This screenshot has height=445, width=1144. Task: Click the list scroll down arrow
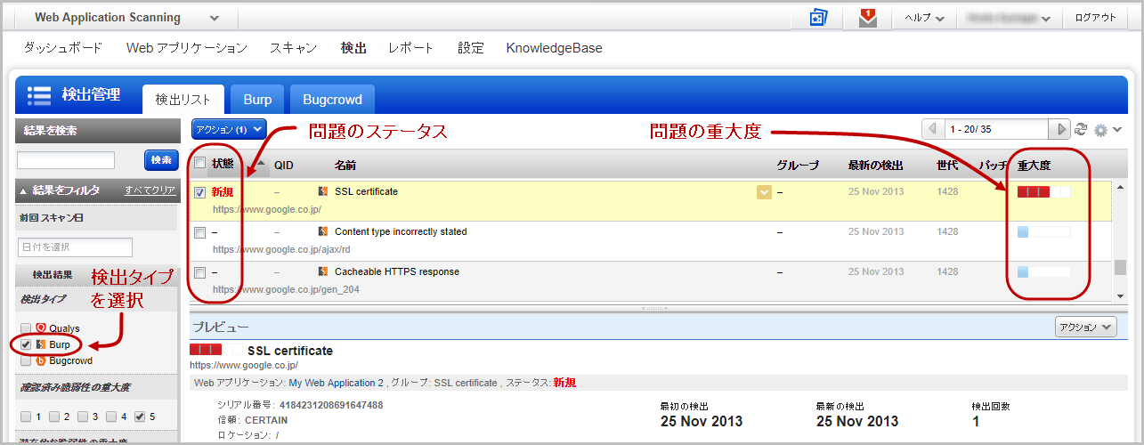coord(1120,295)
